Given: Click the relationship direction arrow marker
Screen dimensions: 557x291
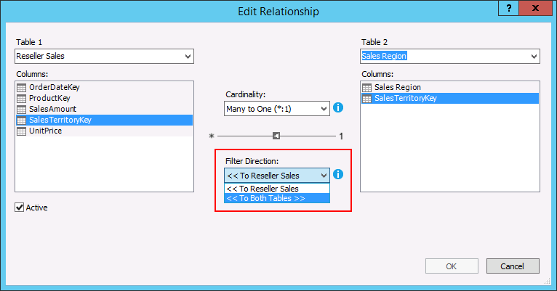Looking at the screenshot, I should (x=276, y=136).
